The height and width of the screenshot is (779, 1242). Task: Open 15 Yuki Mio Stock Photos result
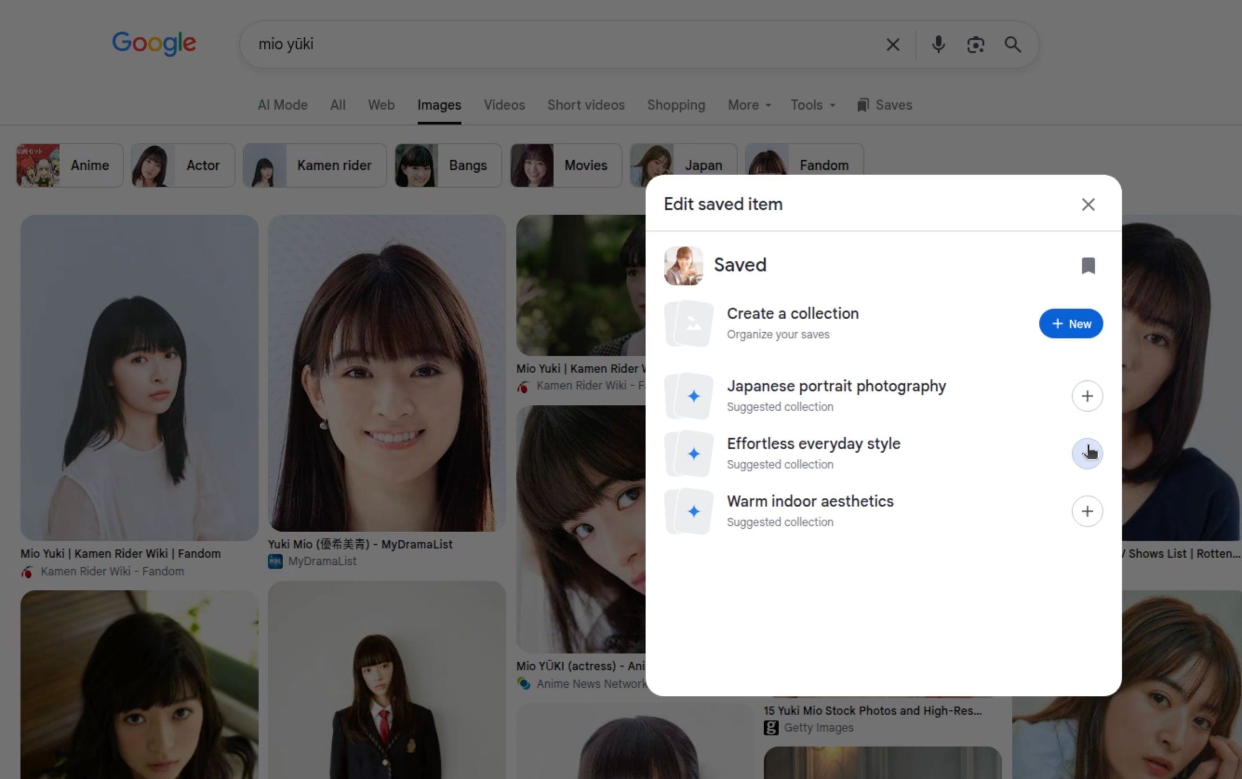(872, 711)
